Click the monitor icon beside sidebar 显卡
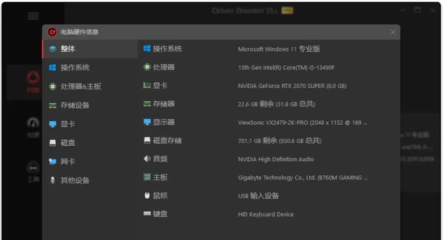443x240 pixels. pyautogui.click(x=53, y=124)
